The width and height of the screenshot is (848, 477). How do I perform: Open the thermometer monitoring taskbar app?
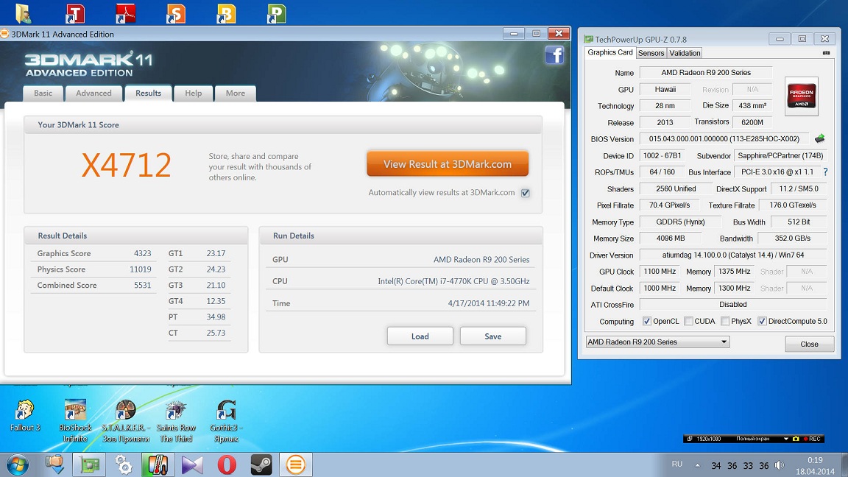(x=158, y=464)
